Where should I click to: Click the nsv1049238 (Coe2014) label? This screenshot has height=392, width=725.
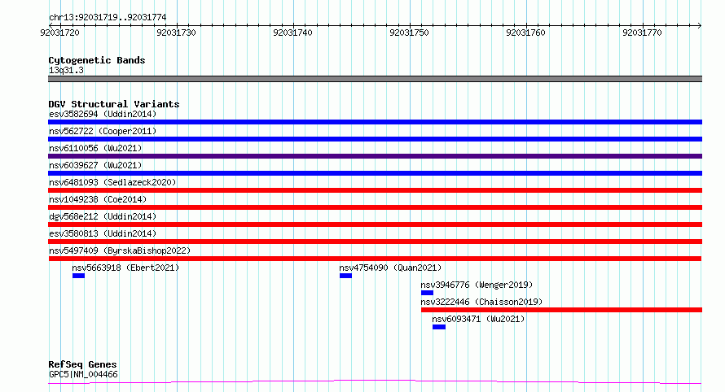98,199
